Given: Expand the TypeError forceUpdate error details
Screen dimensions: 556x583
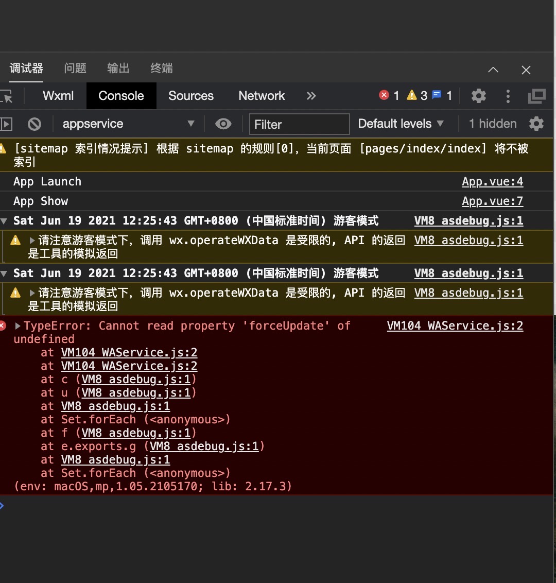Looking at the screenshot, I should point(18,326).
